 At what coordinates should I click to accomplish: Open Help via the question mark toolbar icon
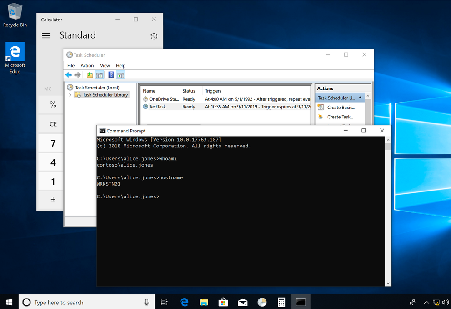(110, 74)
